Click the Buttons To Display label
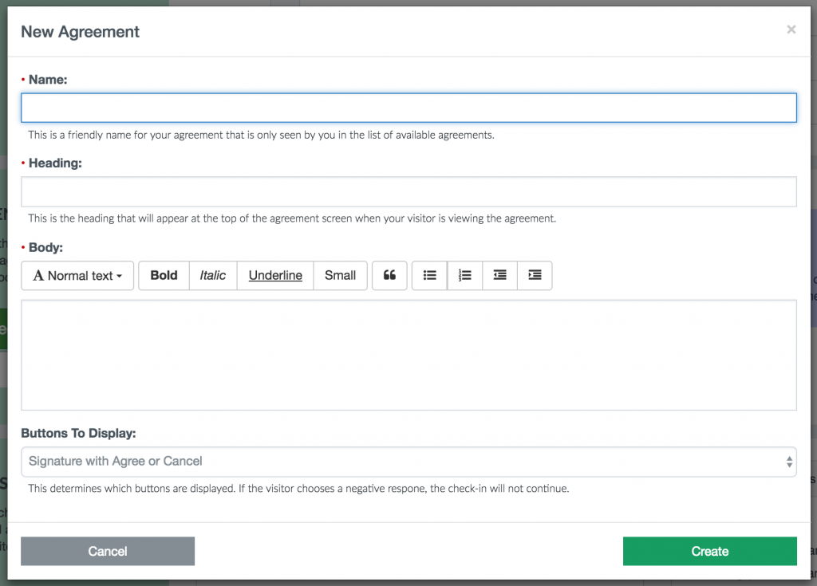The width and height of the screenshot is (817, 586). pos(78,434)
